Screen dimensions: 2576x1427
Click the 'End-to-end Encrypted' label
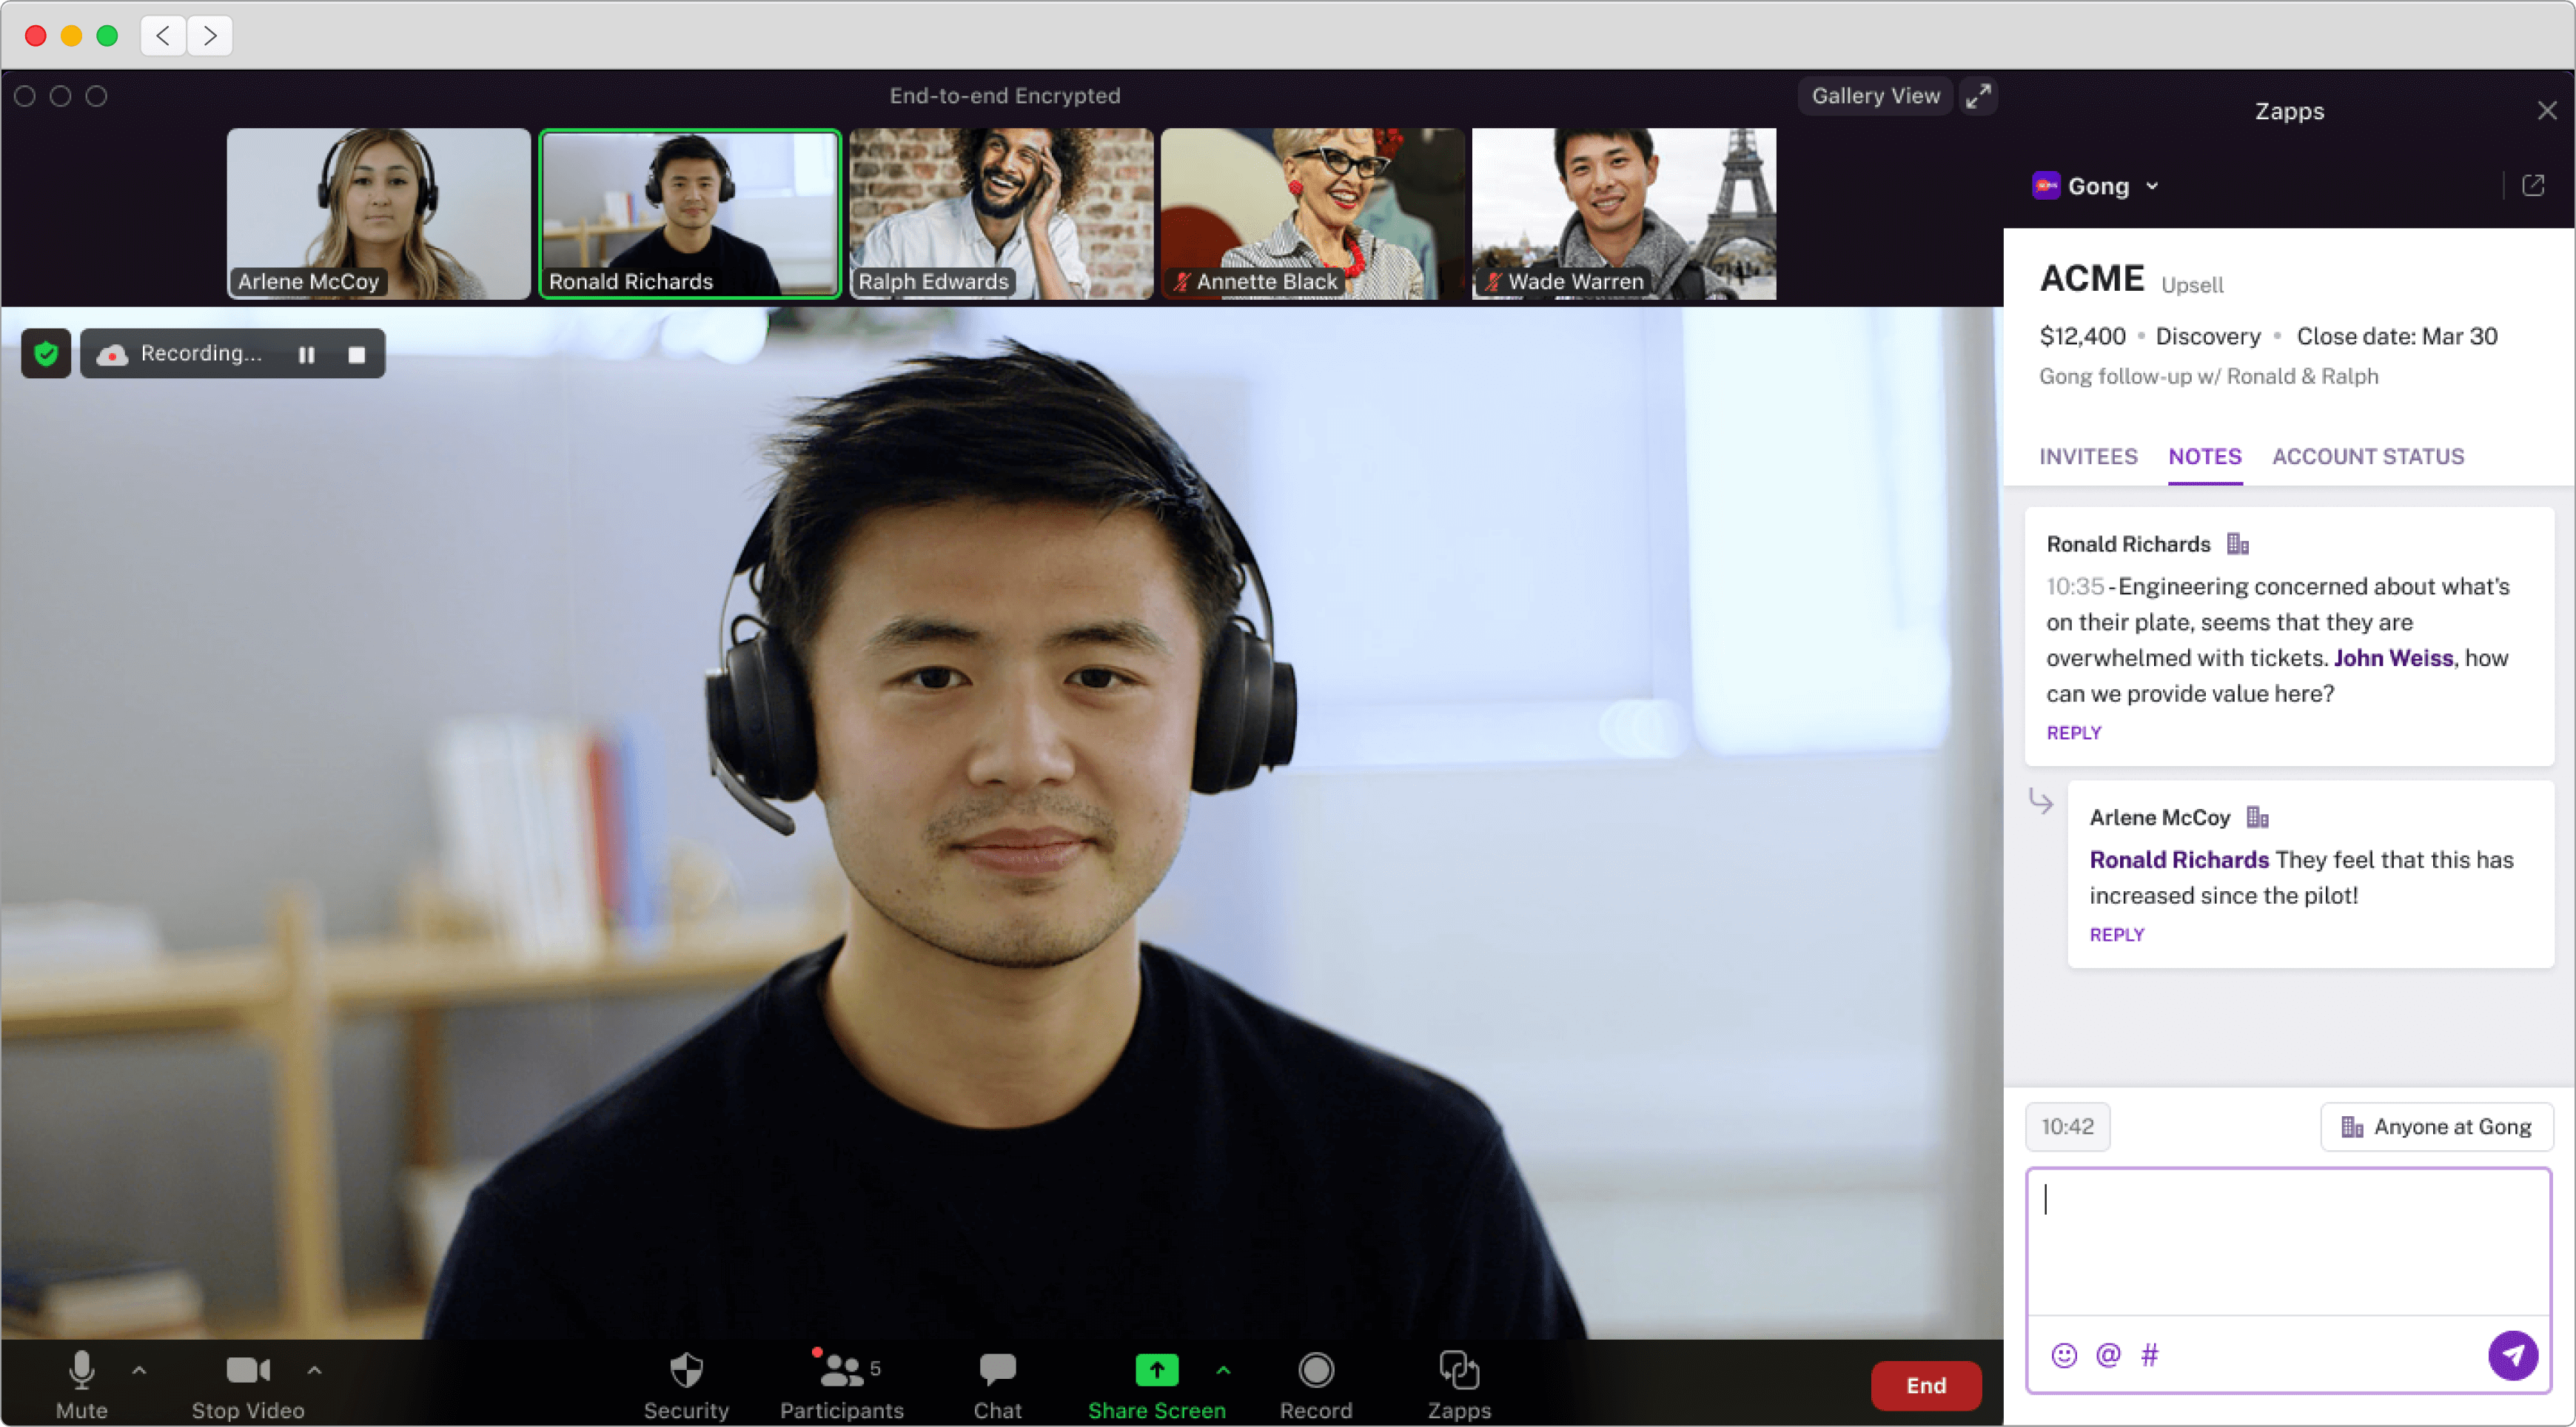coord(1004,96)
